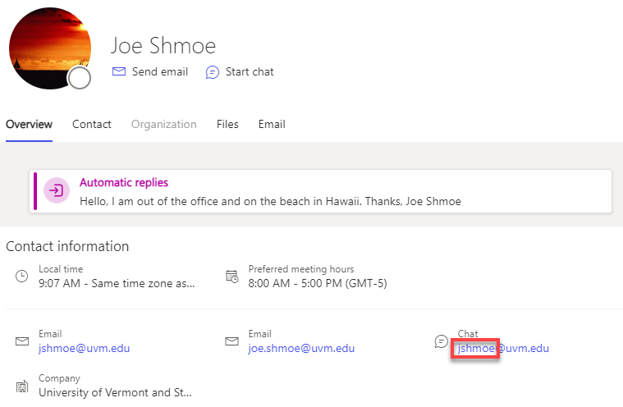Click the Preferred meeting hours label

(x=301, y=269)
